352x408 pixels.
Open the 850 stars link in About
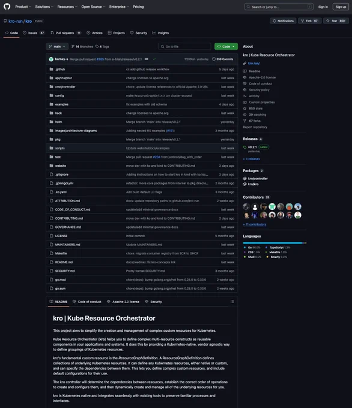[x=256, y=109]
